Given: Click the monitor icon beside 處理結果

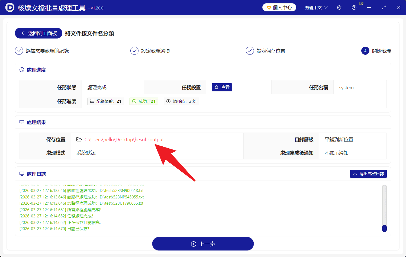Looking at the screenshot, I should pyautogui.click(x=21, y=122).
